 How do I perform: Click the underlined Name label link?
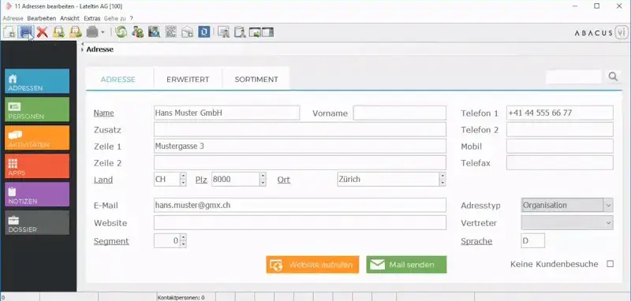(x=104, y=113)
